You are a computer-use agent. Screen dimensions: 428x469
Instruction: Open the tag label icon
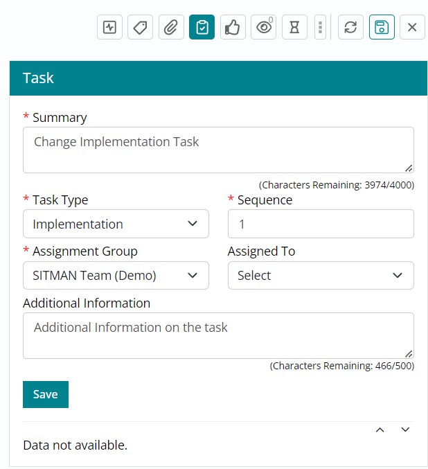[x=141, y=28]
